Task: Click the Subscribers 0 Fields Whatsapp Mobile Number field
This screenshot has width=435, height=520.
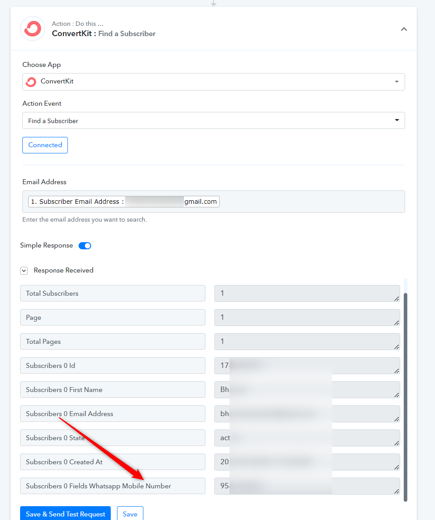Action: (113, 486)
